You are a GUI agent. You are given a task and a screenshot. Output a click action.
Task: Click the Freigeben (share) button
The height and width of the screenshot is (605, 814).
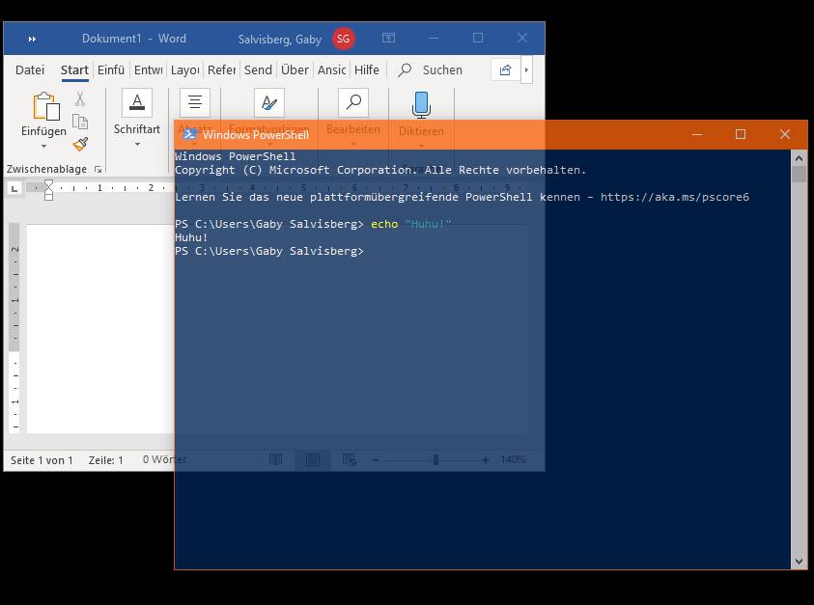tap(504, 69)
